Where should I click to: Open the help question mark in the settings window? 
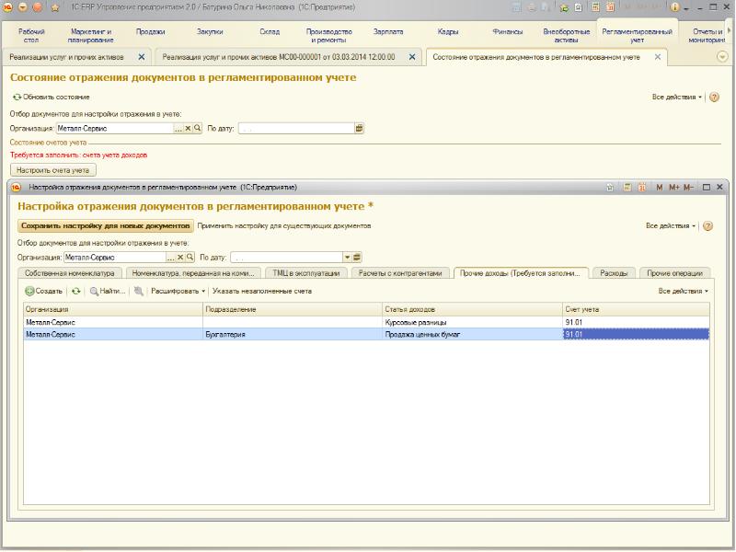708,225
